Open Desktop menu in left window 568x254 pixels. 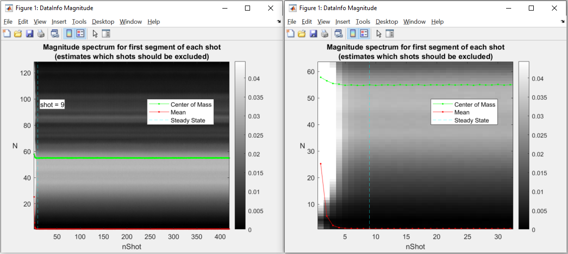point(103,22)
